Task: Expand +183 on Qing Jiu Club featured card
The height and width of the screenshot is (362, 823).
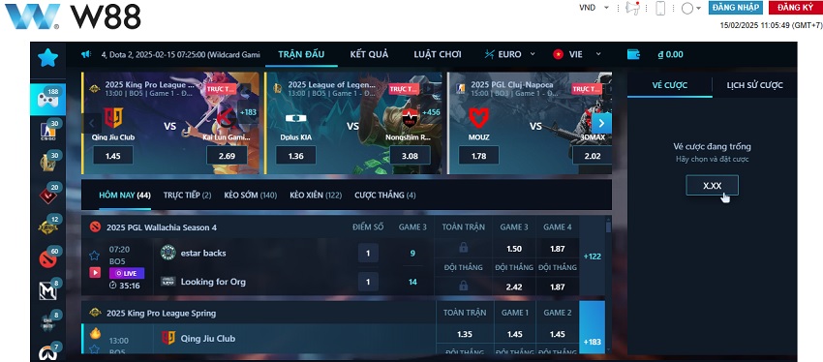Action: pos(247,111)
